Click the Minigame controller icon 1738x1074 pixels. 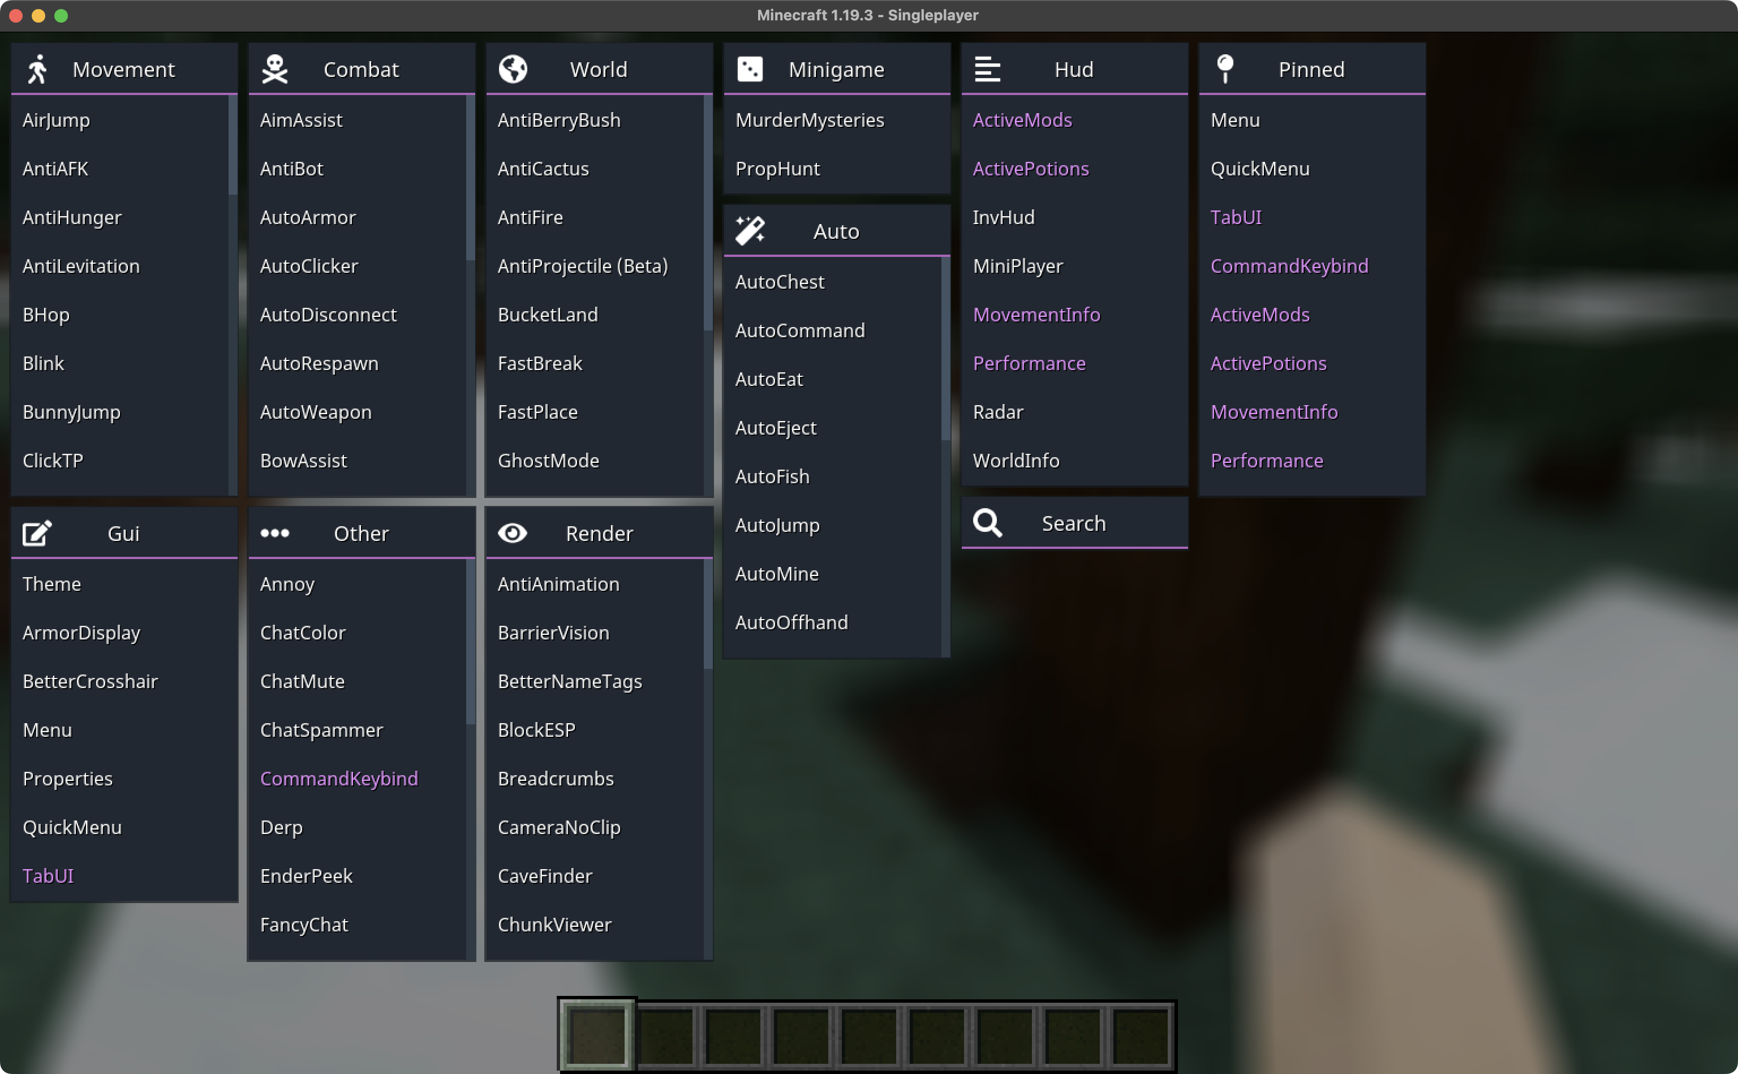(747, 70)
